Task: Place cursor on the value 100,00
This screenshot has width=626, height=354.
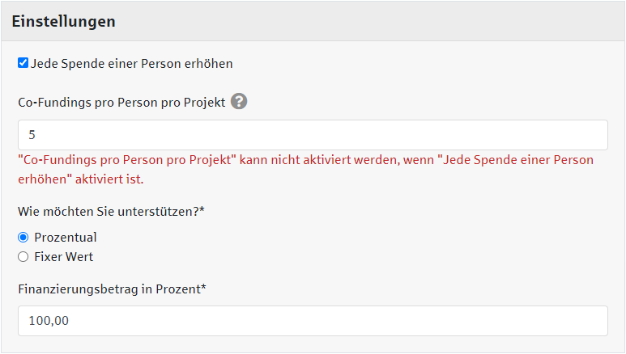Action: click(x=49, y=321)
